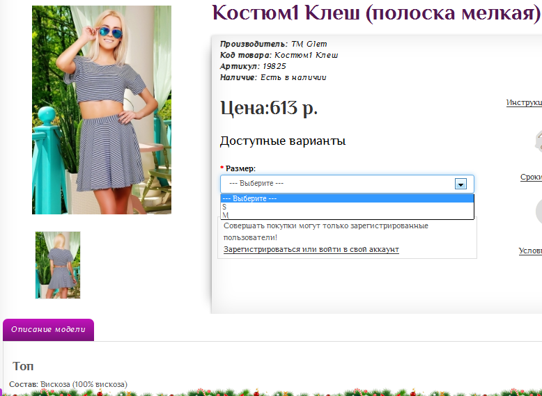Viewport: 542px width, 396px height.
Task: Focus the Размер select field showing '--- Выберите ---'
Action: pos(347,184)
